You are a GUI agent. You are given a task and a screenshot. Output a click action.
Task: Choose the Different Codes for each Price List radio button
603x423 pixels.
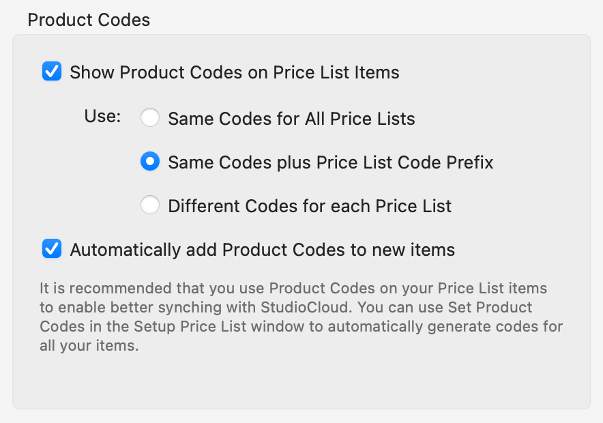pos(150,205)
